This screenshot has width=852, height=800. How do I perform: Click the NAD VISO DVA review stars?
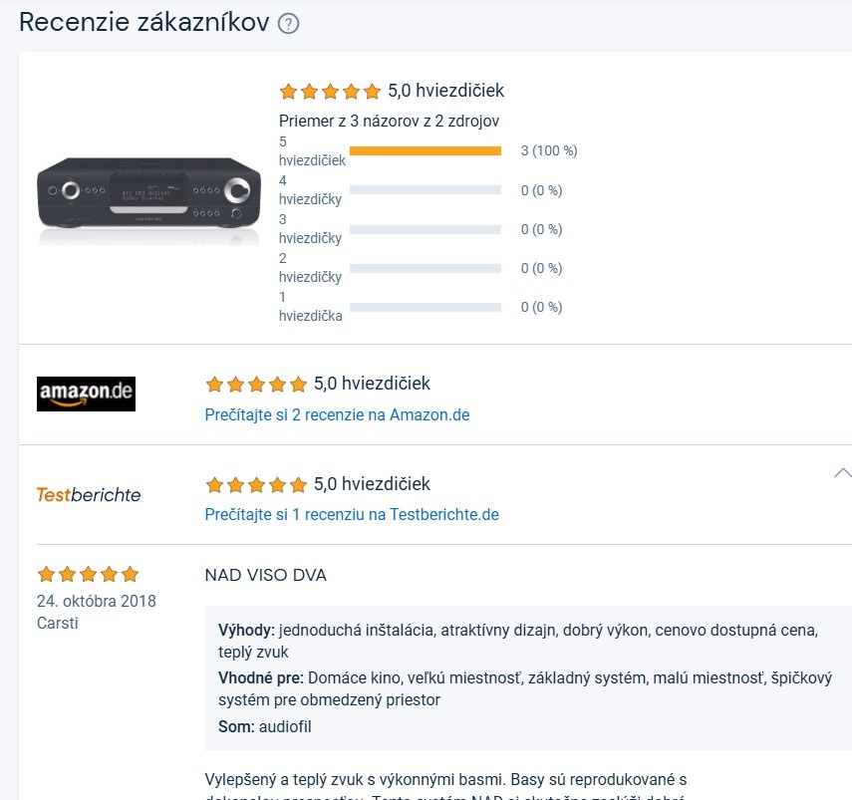(88, 575)
